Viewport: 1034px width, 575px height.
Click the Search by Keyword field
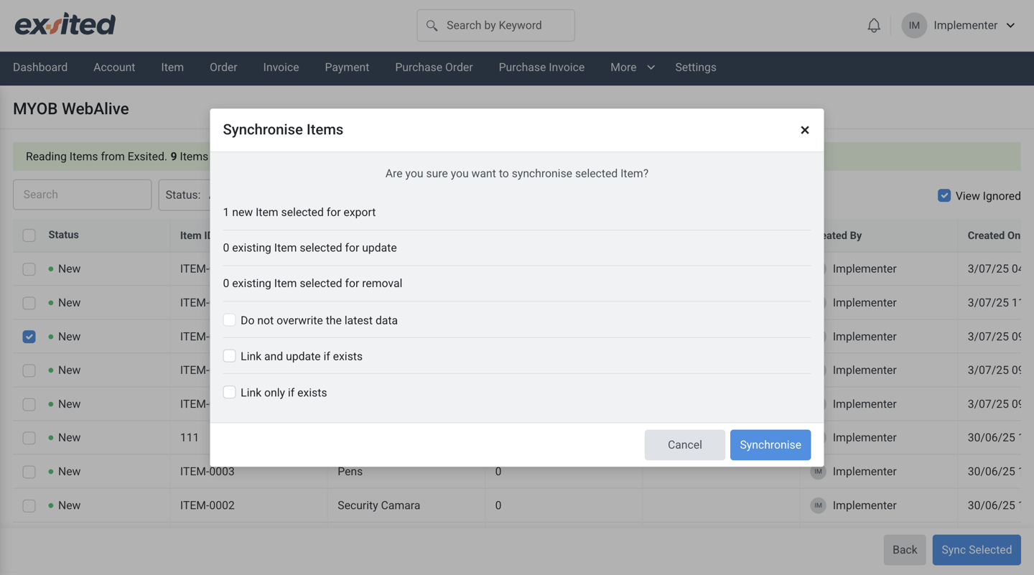(x=495, y=26)
